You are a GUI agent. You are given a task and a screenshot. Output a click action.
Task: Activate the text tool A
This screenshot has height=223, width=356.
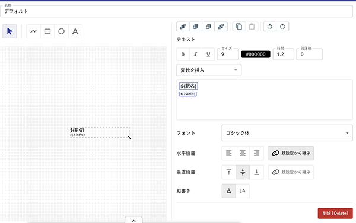(75, 31)
